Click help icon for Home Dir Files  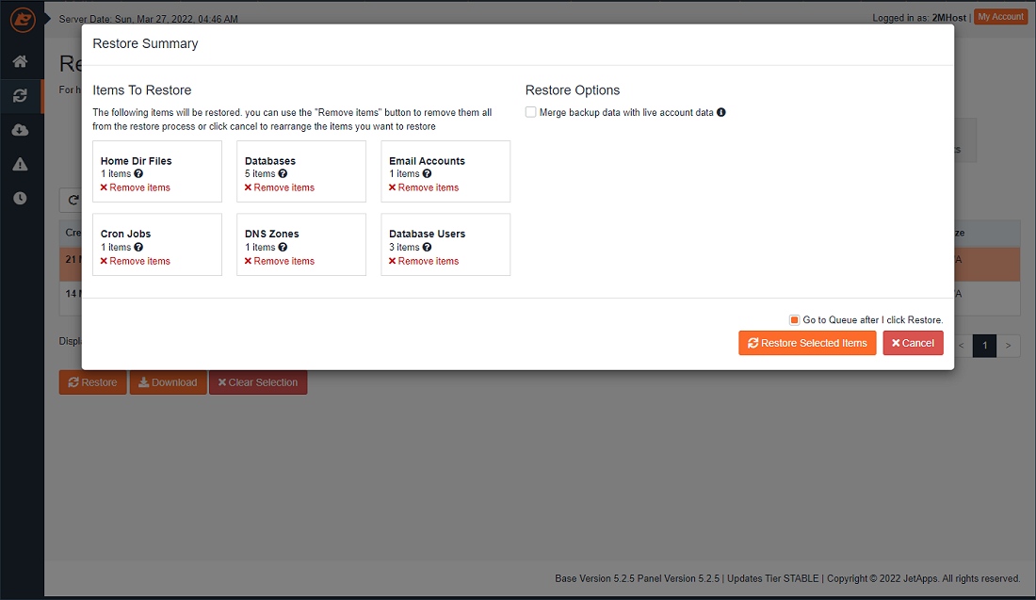coord(138,174)
